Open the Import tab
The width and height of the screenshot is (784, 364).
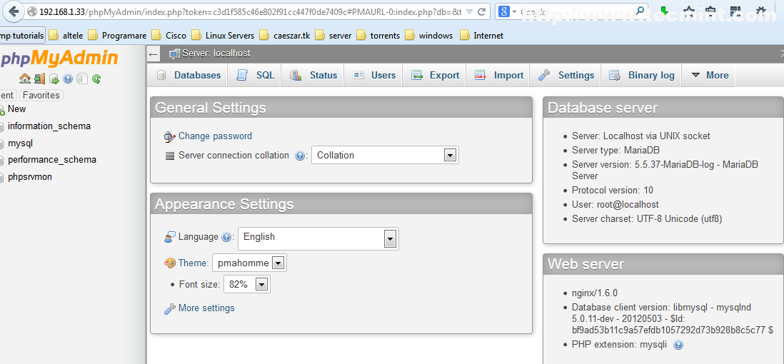(x=500, y=75)
